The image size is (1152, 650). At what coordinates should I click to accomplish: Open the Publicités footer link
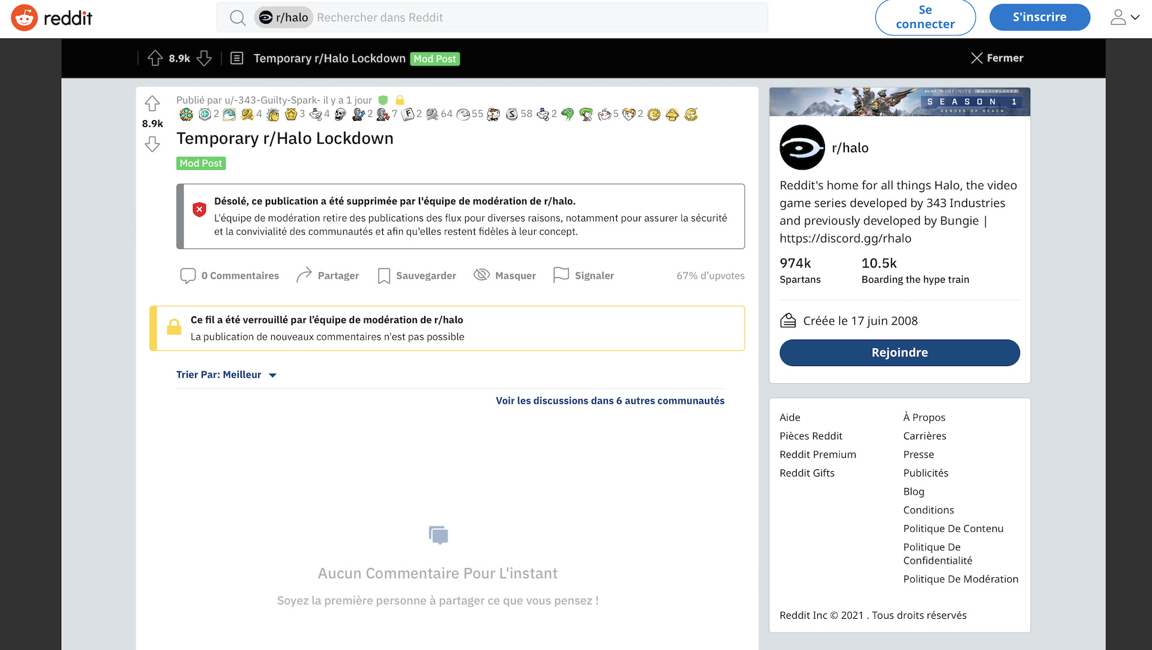[x=926, y=473]
